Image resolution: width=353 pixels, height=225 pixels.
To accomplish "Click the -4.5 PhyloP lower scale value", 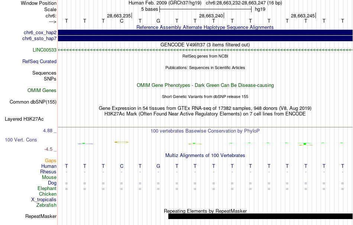I will pos(48,149).
